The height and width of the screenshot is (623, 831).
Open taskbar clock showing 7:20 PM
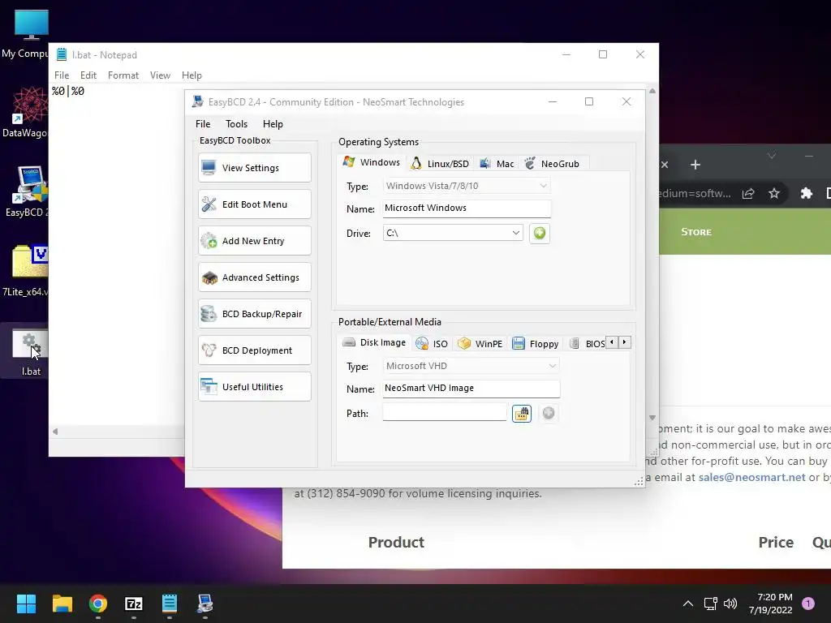tap(771, 604)
